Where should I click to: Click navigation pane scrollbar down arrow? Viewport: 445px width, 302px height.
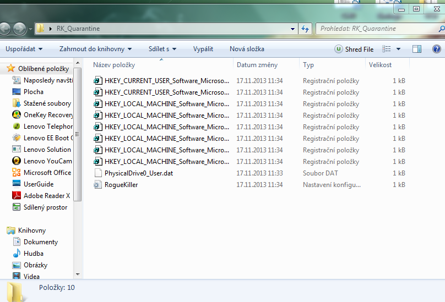pos(78,274)
